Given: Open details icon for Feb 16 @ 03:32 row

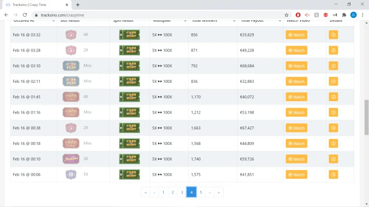Looking at the screenshot, I should [333, 35].
